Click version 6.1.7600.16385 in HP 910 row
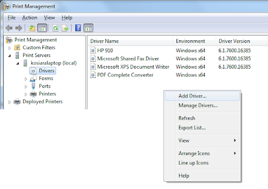268x189 pixels. 234,50
